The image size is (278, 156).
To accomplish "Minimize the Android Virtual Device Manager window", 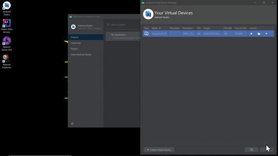I will click(x=255, y=3).
